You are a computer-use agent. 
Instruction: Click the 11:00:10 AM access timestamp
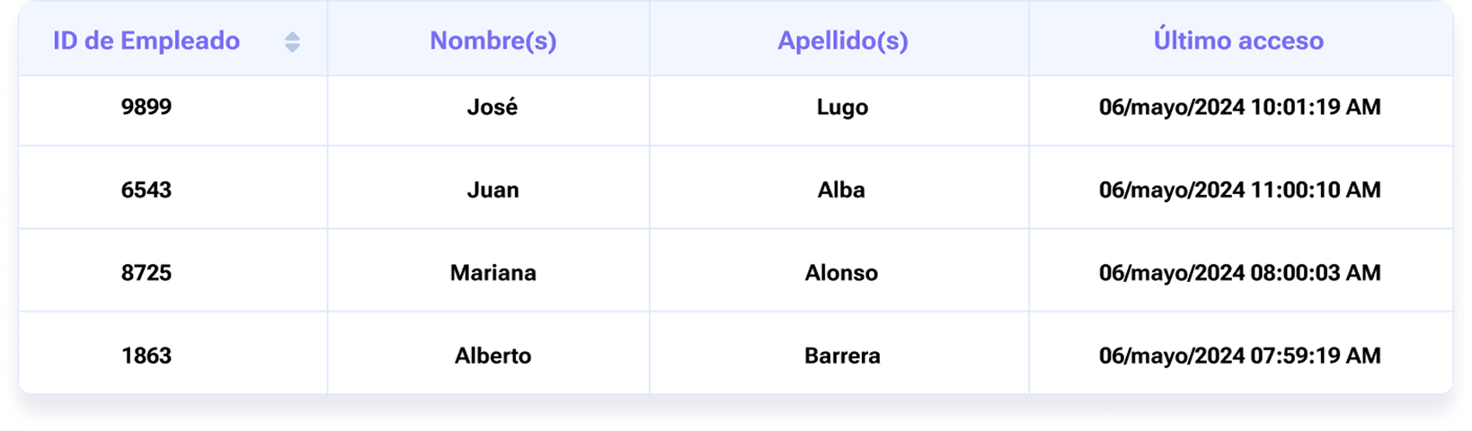(1239, 189)
